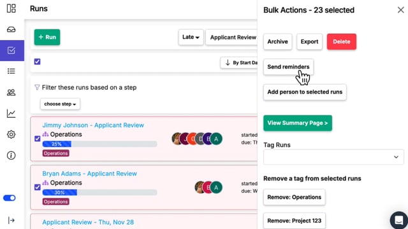Click the green A avatar in Bryan Adams' run
The height and width of the screenshot is (229, 408).
pyautogui.click(x=216, y=187)
